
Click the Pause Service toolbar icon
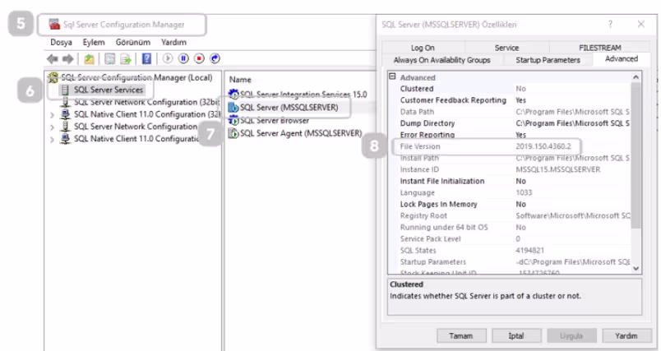tap(183, 58)
